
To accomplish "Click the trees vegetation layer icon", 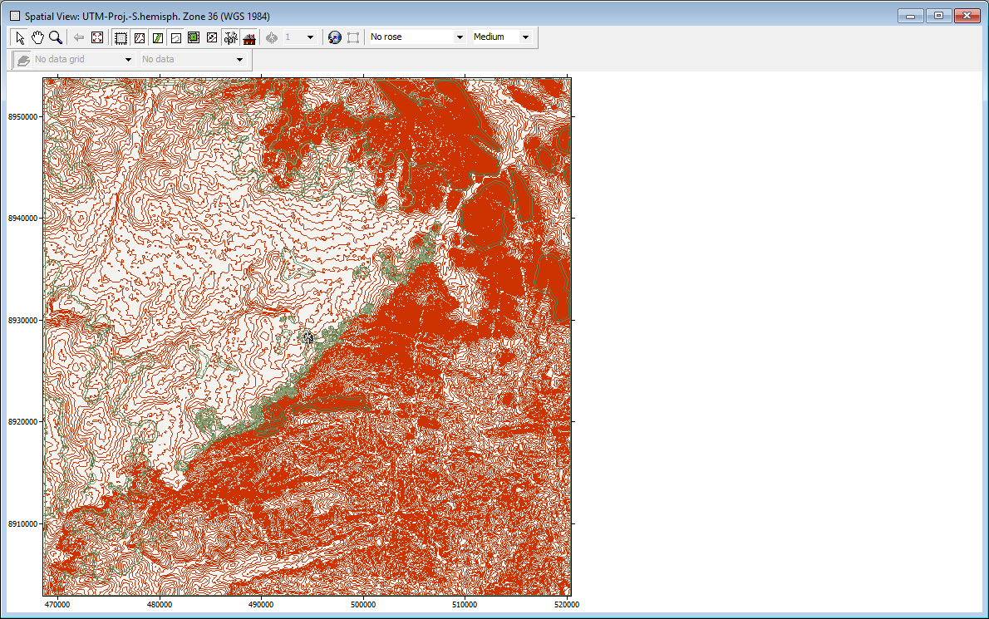I will 230,37.
